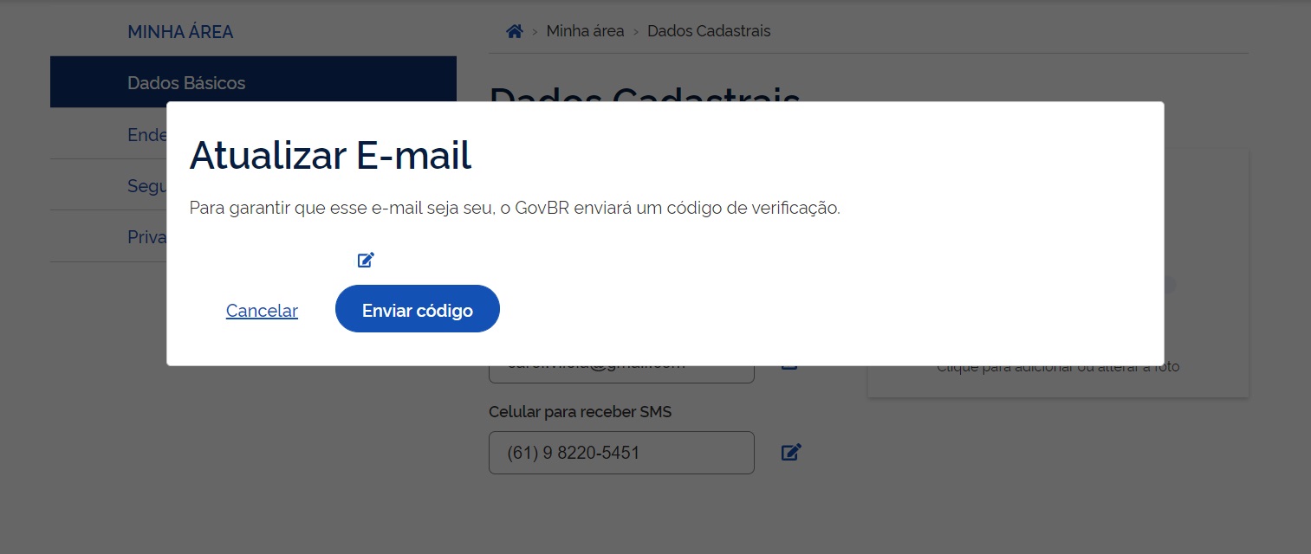Dismiss the dialog with the Cancelar link

(262, 311)
